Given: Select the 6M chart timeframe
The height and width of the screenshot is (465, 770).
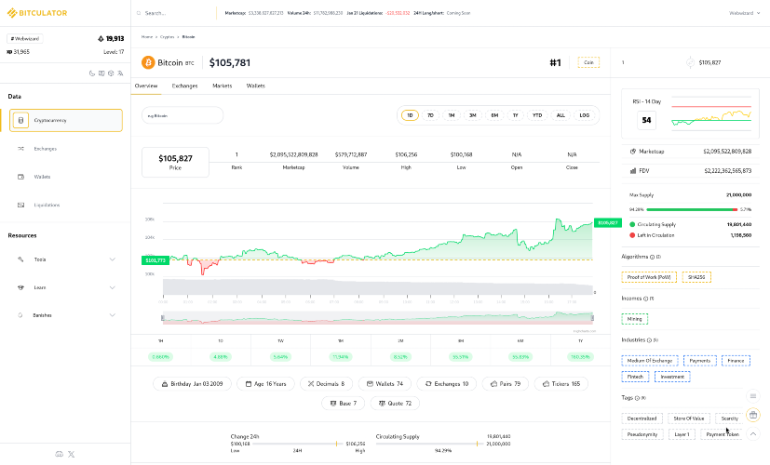Looking at the screenshot, I should [494, 115].
